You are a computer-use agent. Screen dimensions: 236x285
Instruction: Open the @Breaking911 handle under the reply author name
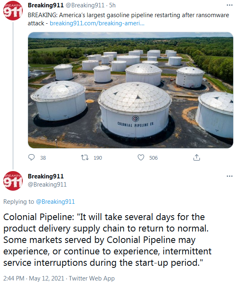(x=47, y=185)
